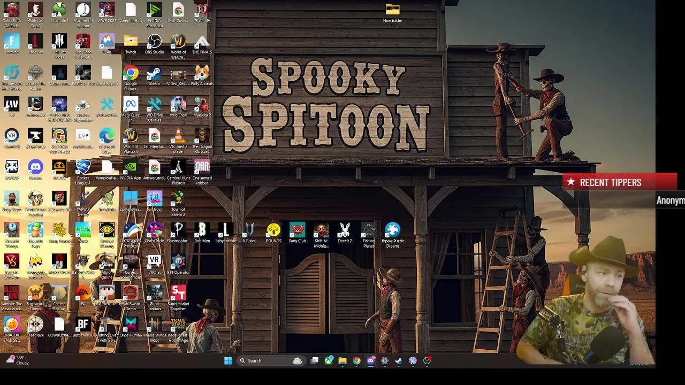Image resolution: width=685 pixels, height=385 pixels.
Task: Select the NVIDIA Broadcast icon
Action: 154,14
